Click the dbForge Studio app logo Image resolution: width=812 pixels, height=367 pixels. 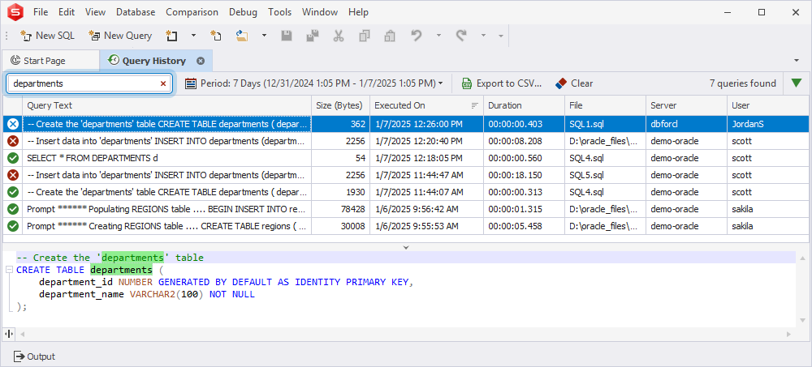point(15,11)
